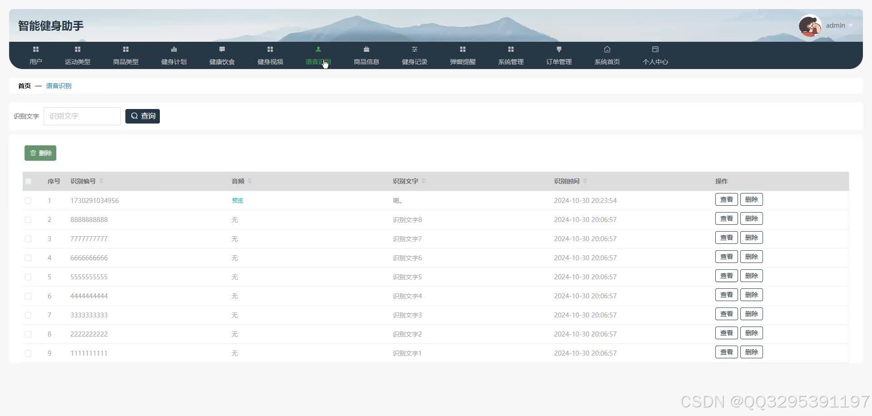The height and width of the screenshot is (416, 872).
Task: Click the 商品信息 briefcase icon
Action: (x=367, y=49)
